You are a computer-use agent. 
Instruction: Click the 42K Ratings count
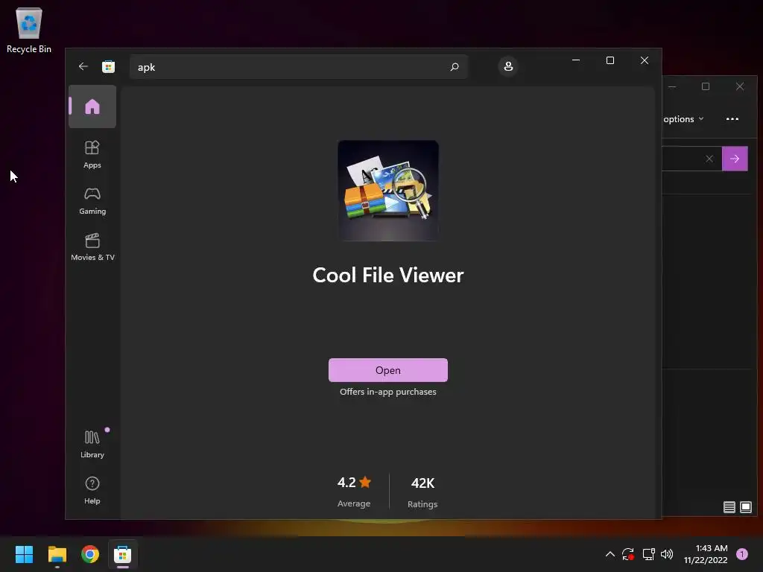pyautogui.click(x=422, y=492)
